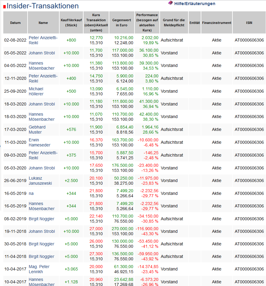Select the 'na' name entry dated 16-05-2019
The width and height of the screenshot is (266, 286).
point(31,193)
